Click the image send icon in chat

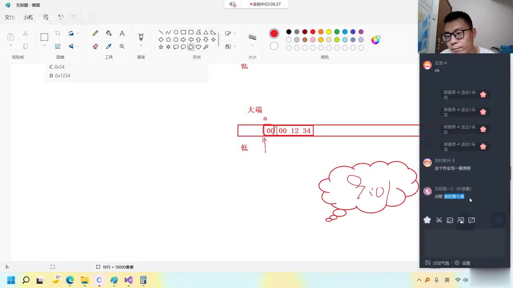coord(450,220)
